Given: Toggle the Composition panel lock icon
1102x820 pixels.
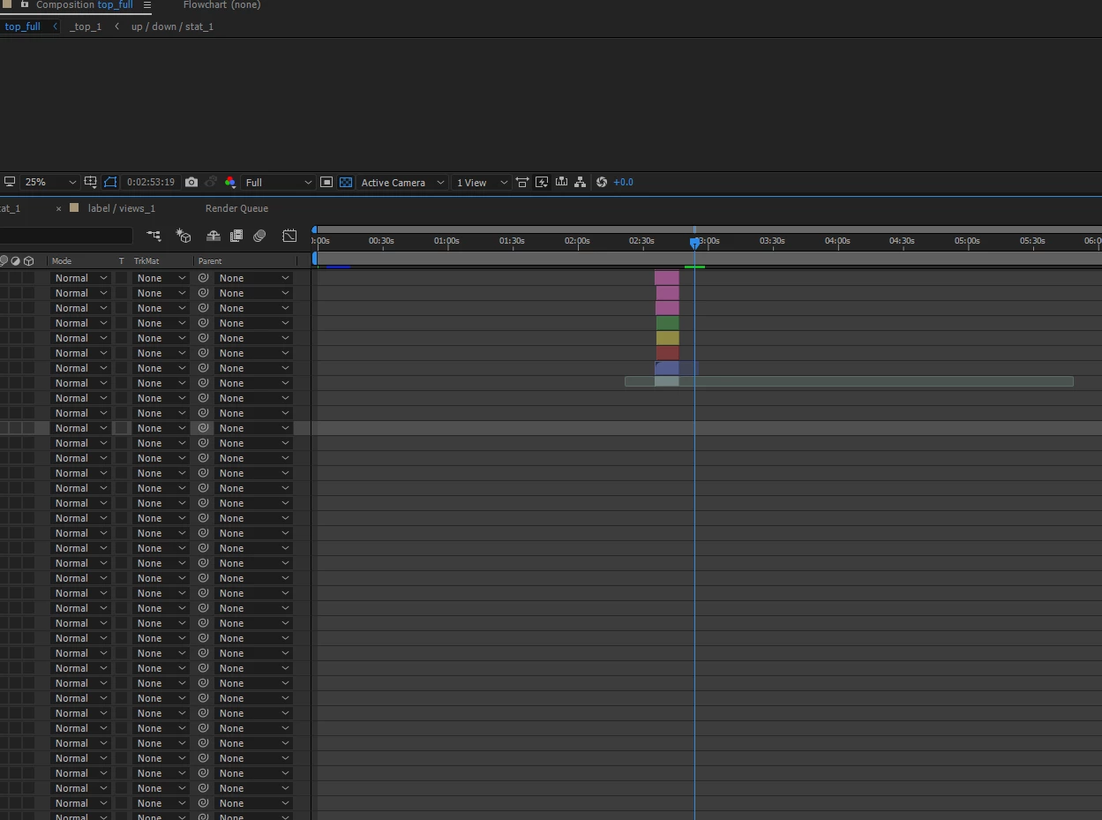Looking at the screenshot, I should (x=24, y=4).
